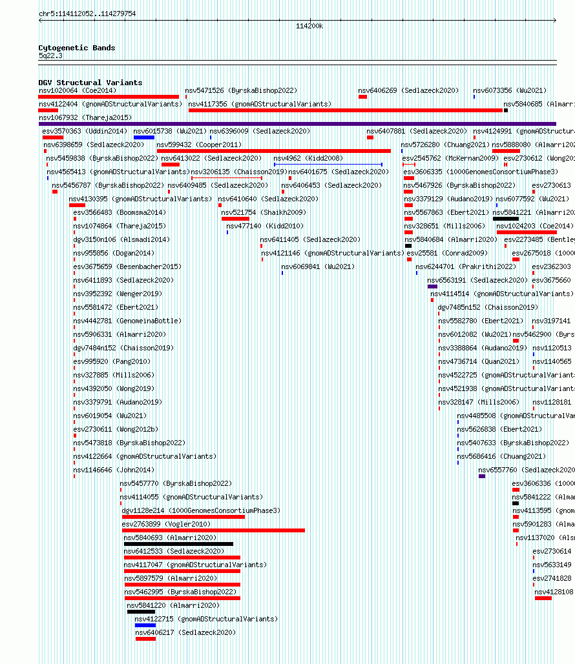Select dgv7485n152 (Chaisson2019) label
Screen dimensions: 575x664
pyautogui.click(x=488, y=307)
